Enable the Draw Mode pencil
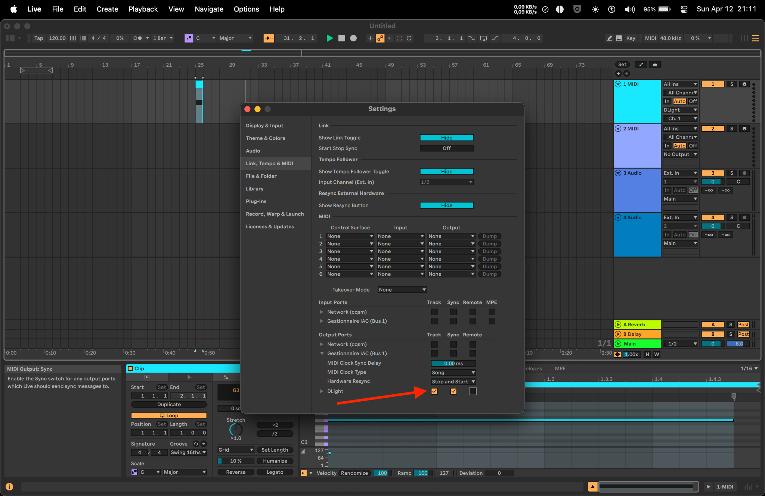 pos(609,38)
